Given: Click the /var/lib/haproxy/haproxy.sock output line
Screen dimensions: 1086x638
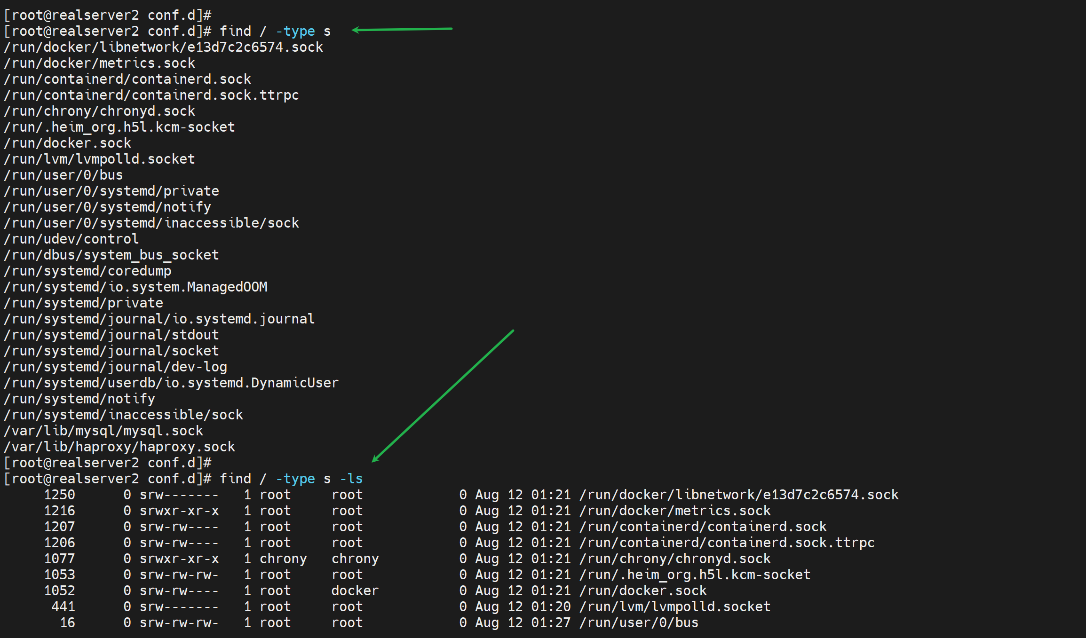Looking at the screenshot, I should pyautogui.click(x=119, y=447).
